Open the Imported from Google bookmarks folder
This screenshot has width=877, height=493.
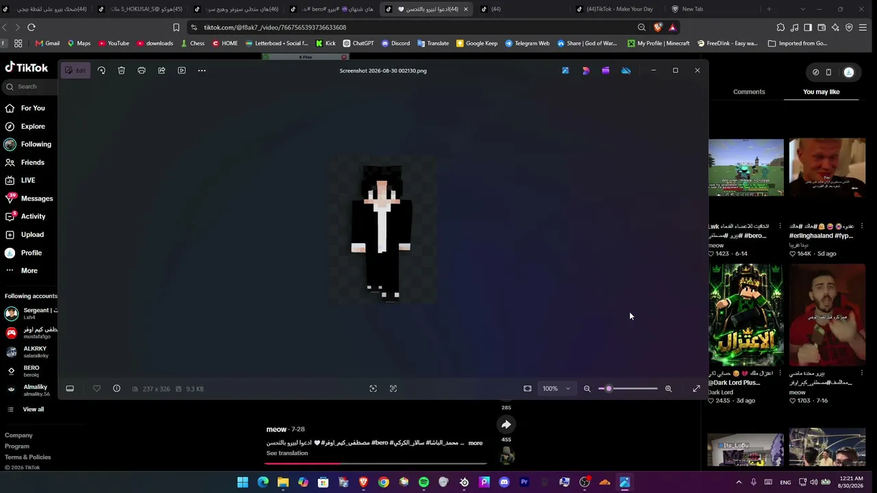coord(798,43)
